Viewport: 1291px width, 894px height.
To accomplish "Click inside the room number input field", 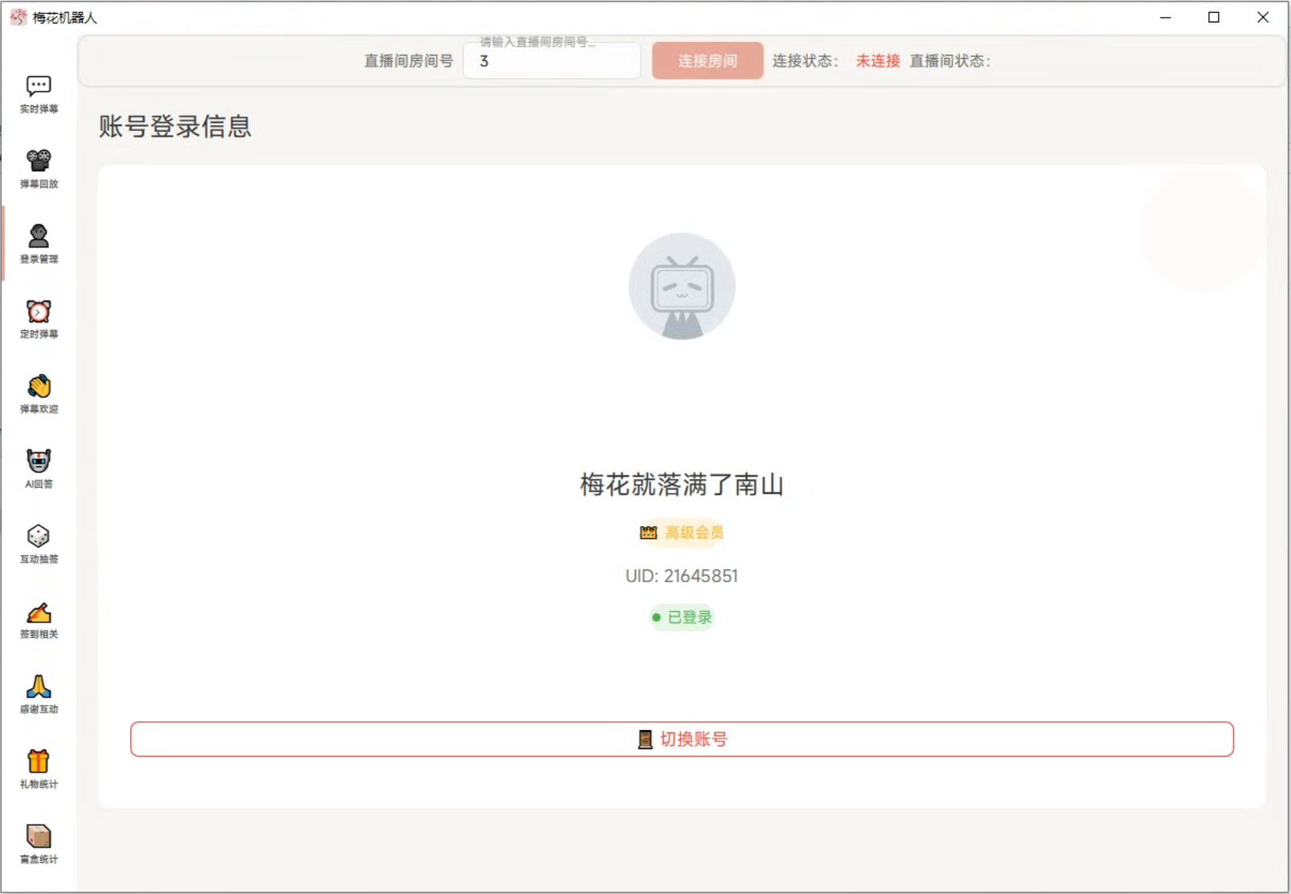I will tap(551, 60).
